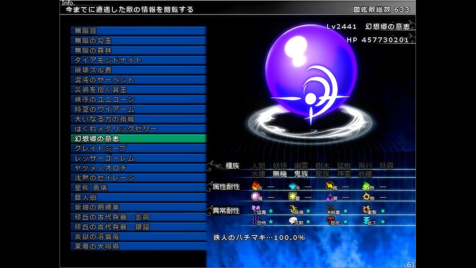The image size is (476, 268).
Task: Click the star beside 即死
Action: (x=346, y=222)
